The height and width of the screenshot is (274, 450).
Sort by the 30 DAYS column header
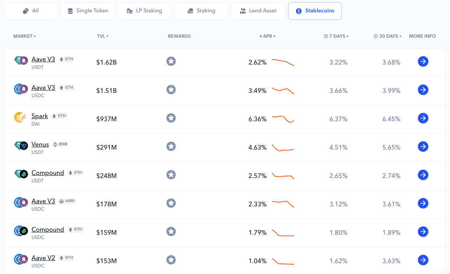[x=387, y=36]
